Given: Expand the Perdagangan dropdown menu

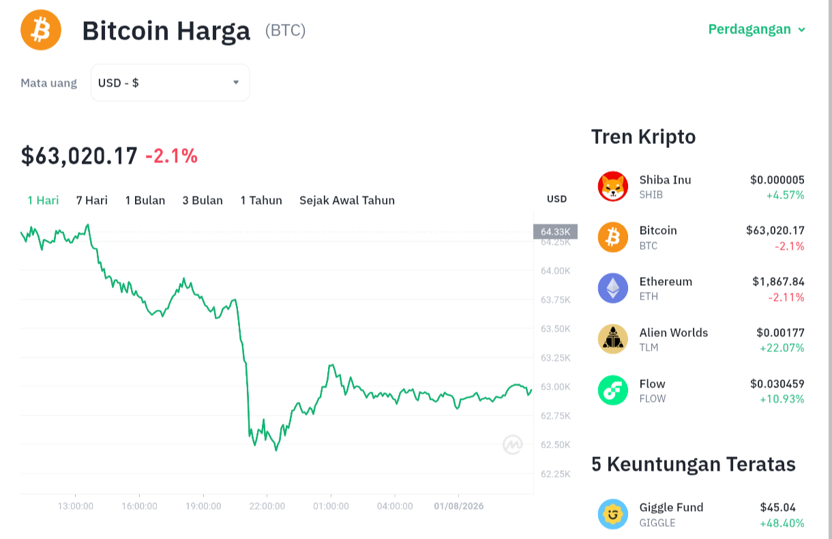Looking at the screenshot, I should [757, 29].
